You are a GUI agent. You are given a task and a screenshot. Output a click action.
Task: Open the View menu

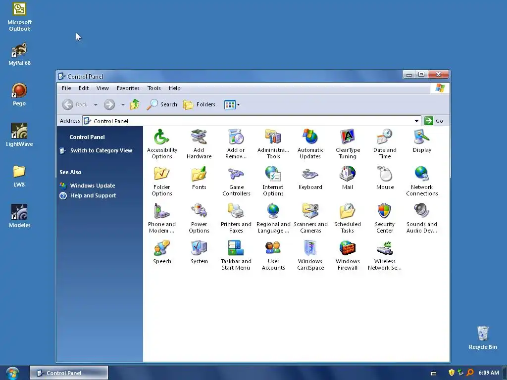[102, 88]
